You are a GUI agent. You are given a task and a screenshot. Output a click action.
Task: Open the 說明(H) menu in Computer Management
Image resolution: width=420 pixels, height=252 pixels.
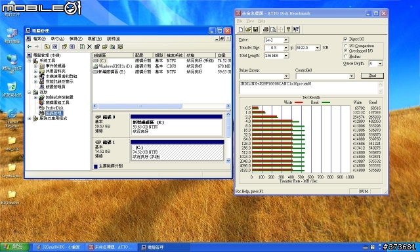tap(114, 39)
